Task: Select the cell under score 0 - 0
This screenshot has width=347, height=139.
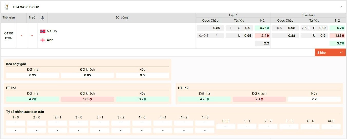Action: tap(226, 127)
